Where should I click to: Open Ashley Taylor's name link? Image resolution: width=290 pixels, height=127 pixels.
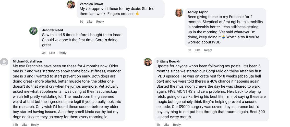198,12
